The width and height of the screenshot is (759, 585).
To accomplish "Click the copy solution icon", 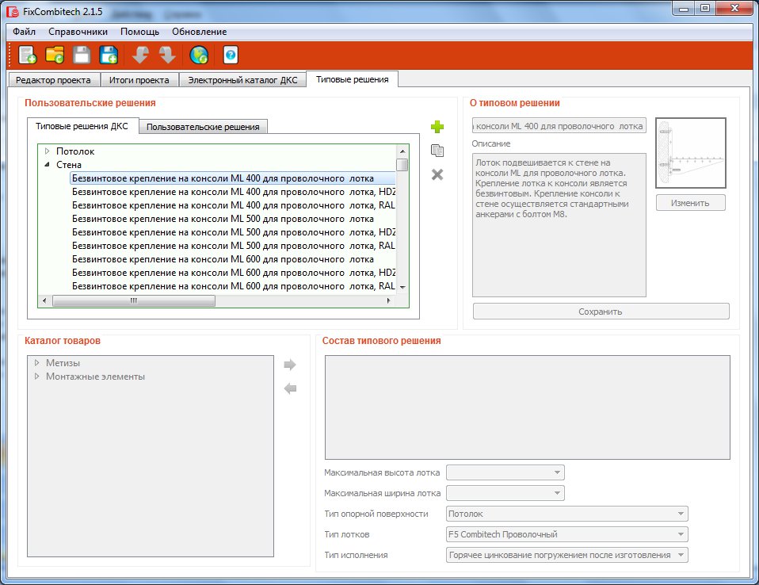I will tap(437, 151).
